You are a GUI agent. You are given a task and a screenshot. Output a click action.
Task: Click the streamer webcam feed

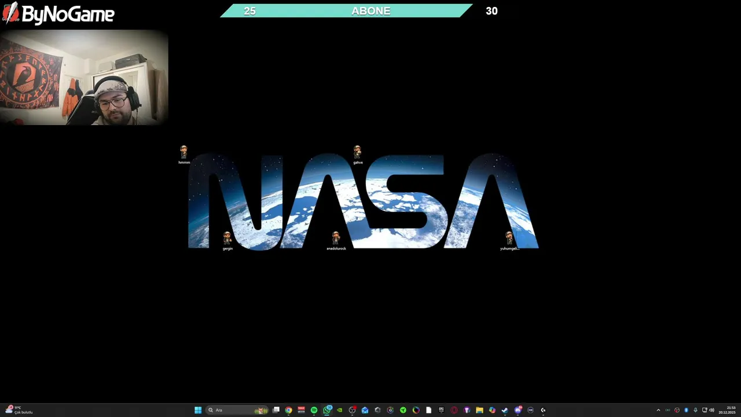[84, 77]
